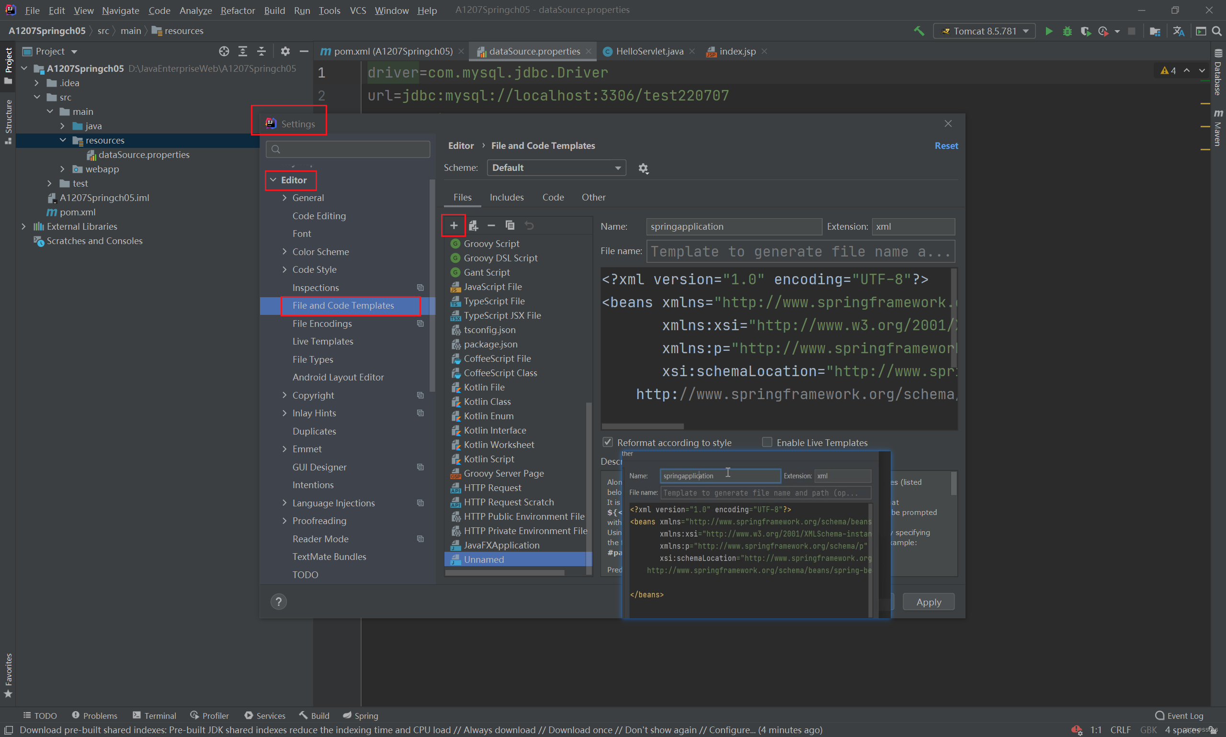Viewport: 1226px width, 737px height.
Task: Click the Create Child Template File icon
Action: tap(473, 225)
